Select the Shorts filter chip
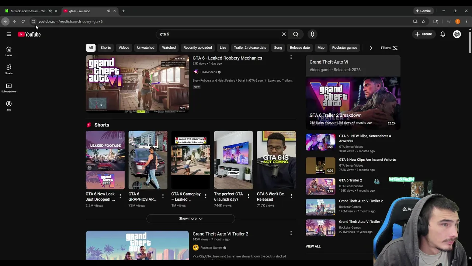Image resolution: width=472 pixels, height=266 pixels. coord(105,48)
